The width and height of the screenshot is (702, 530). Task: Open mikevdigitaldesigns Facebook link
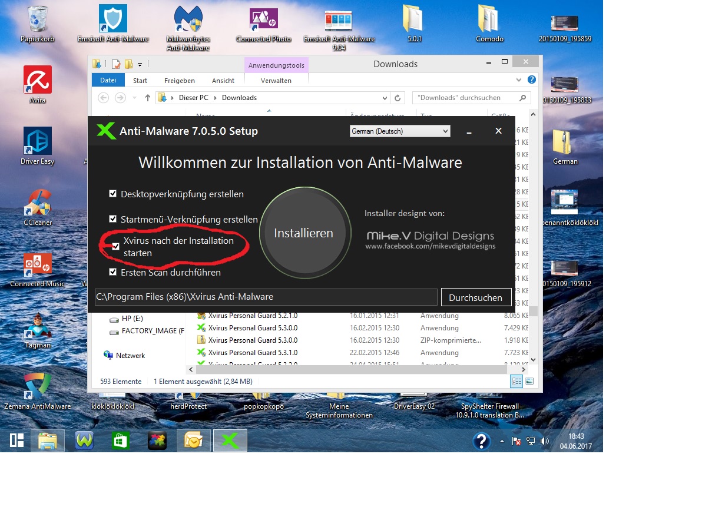coord(431,246)
